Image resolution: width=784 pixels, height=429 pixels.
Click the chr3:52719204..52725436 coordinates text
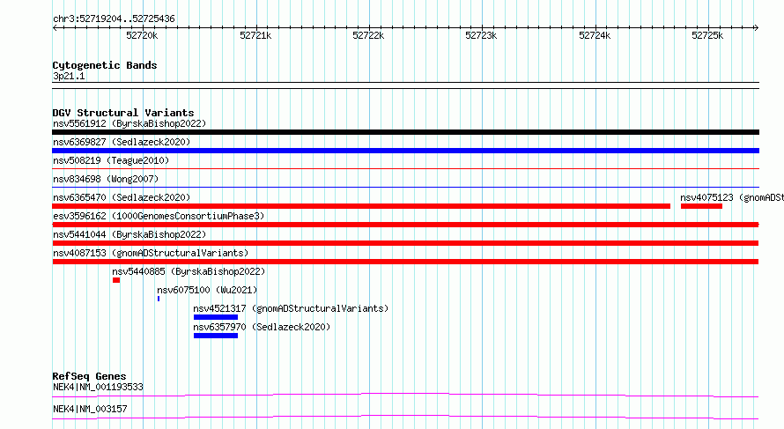point(114,19)
